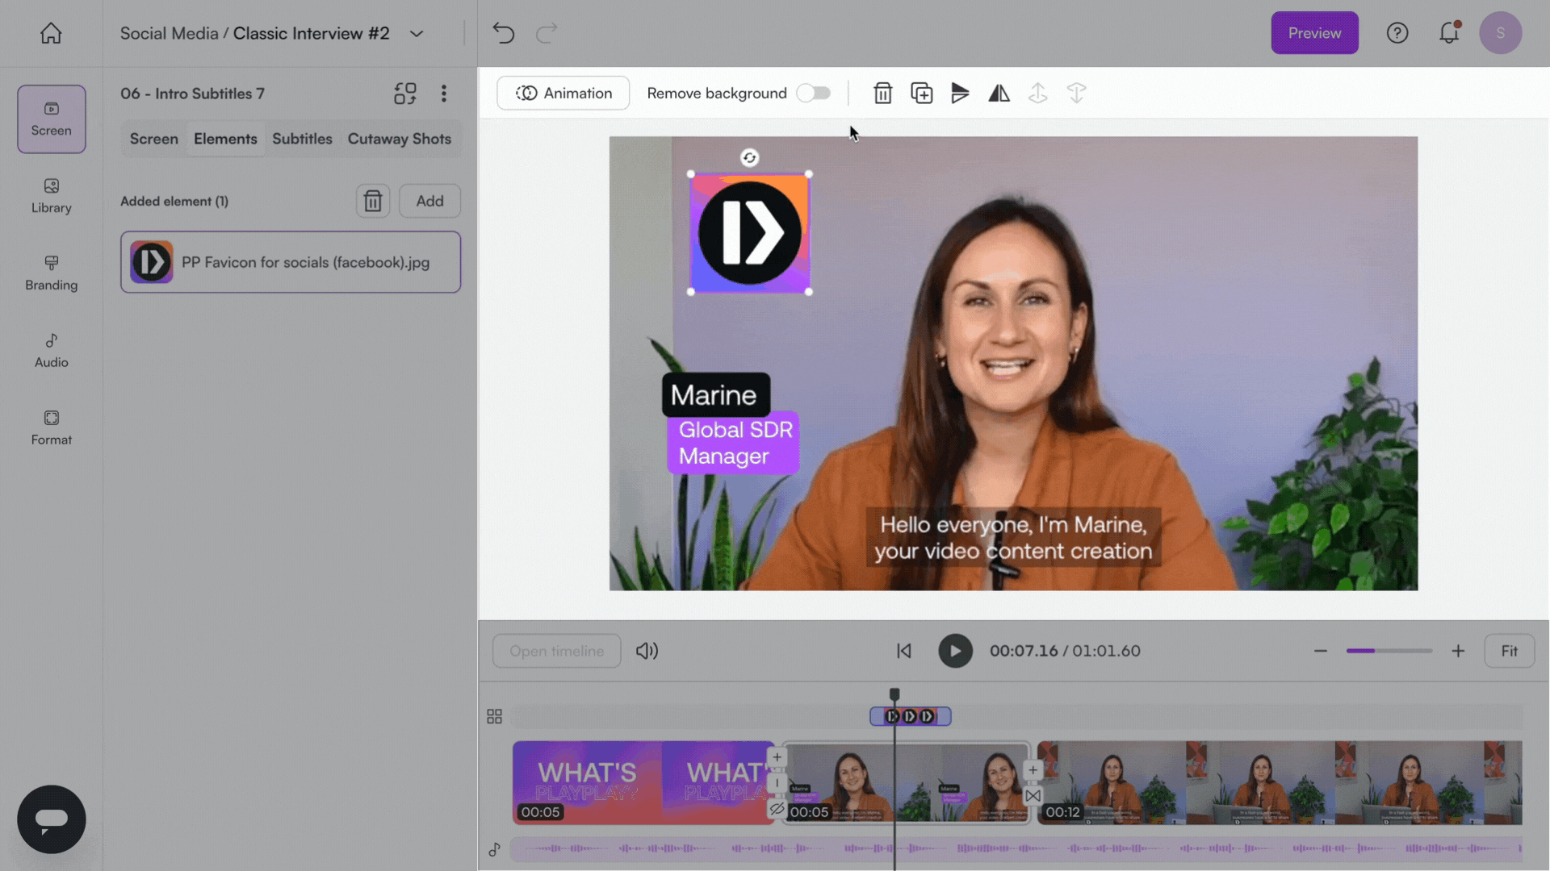Adjust the timeline zoom slider
The height and width of the screenshot is (871, 1550).
1388,651
